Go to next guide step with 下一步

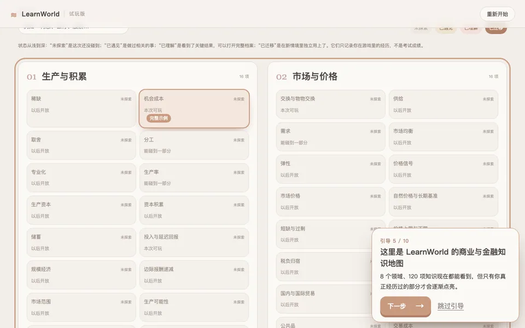click(x=405, y=306)
